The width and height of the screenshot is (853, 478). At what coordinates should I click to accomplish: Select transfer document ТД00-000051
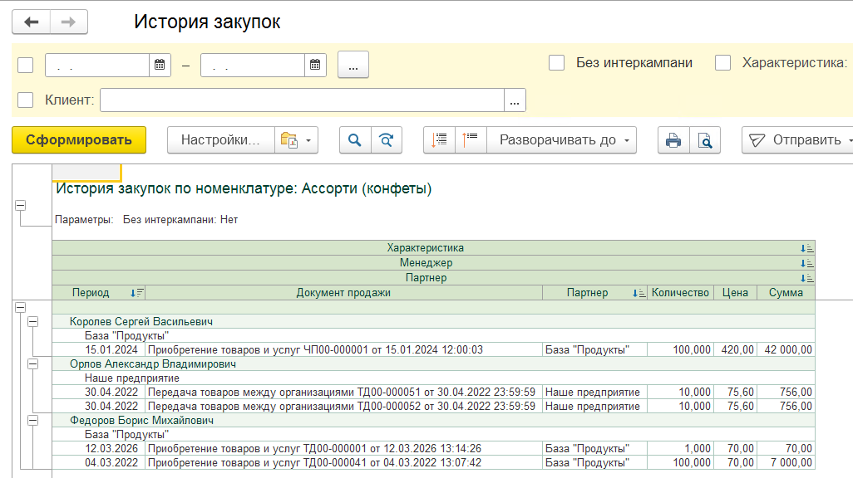pos(344,393)
